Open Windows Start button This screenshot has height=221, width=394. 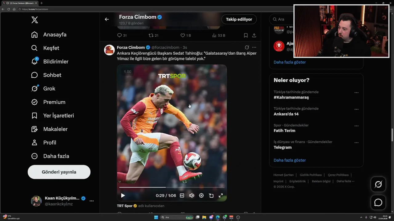[156, 217]
